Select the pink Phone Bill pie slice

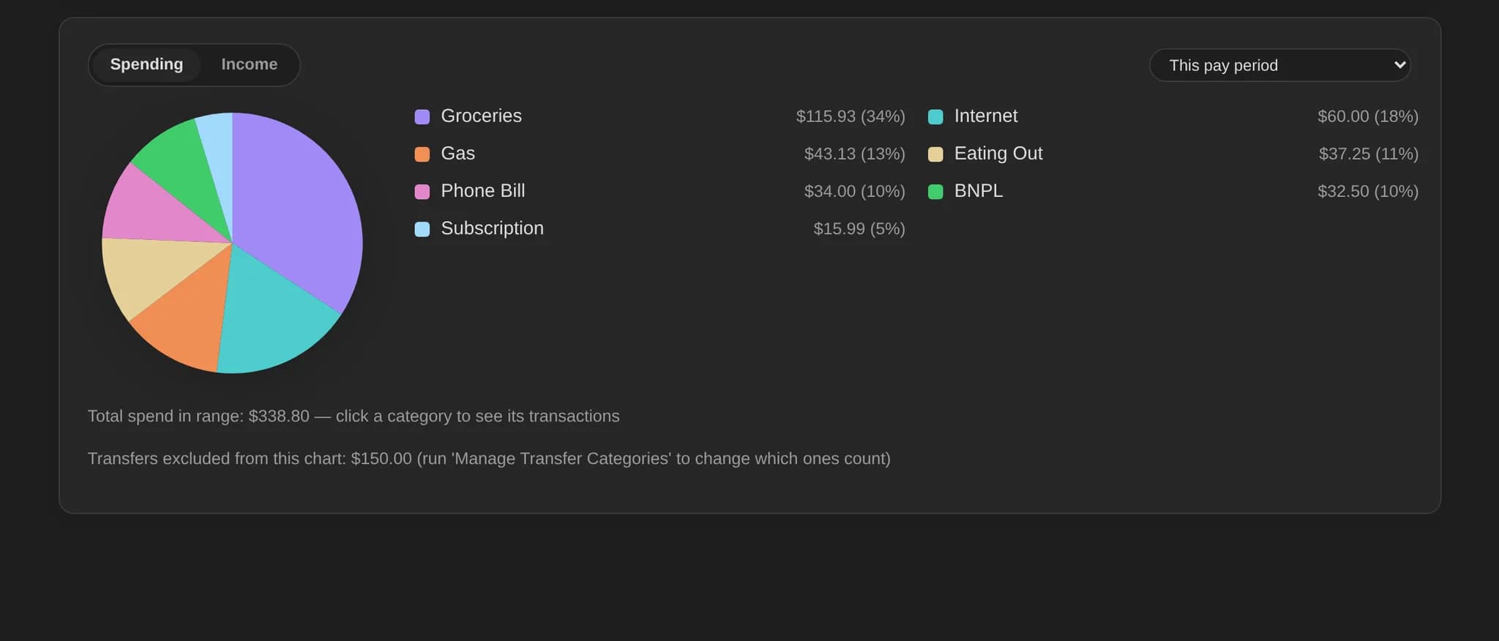(157, 212)
